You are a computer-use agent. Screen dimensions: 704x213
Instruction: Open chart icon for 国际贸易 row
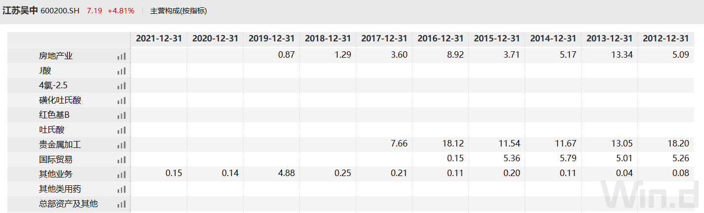click(122, 160)
